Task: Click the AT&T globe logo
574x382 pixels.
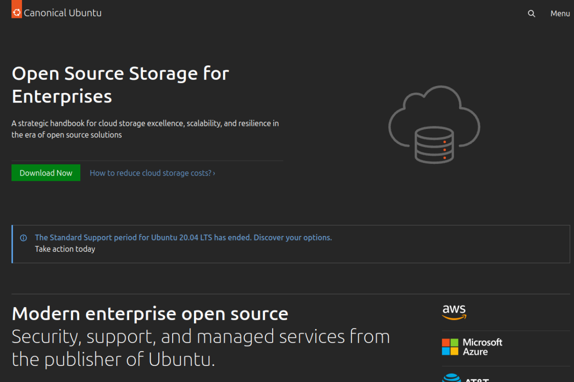Action: click(451, 378)
